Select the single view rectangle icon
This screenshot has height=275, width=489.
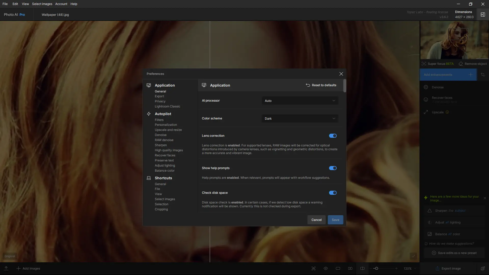coord(338,268)
